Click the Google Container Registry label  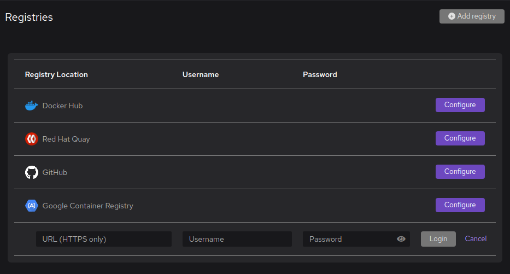[x=87, y=206]
